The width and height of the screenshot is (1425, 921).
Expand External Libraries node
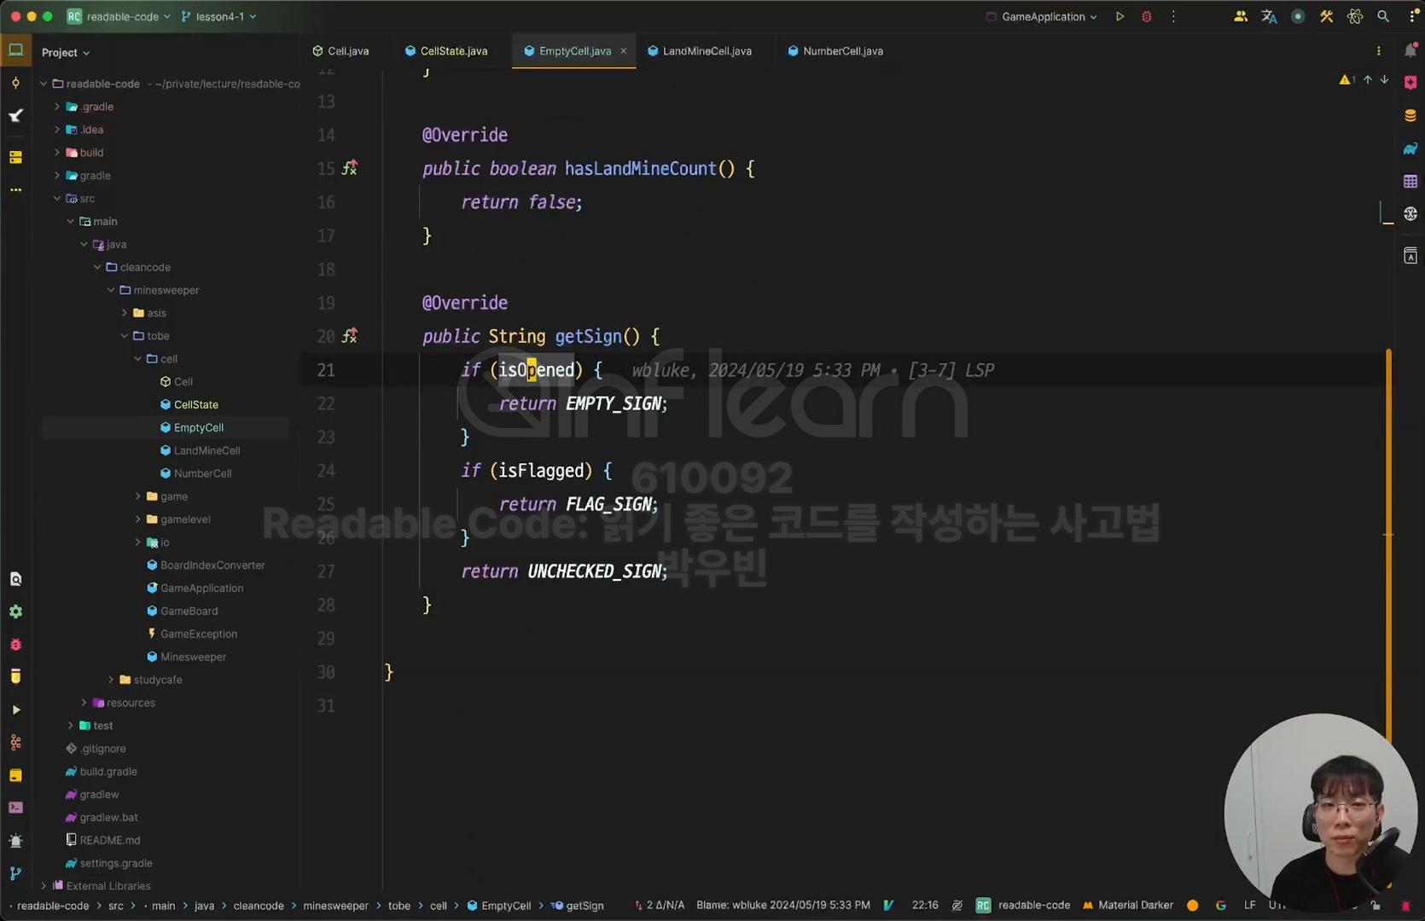coord(44,886)
